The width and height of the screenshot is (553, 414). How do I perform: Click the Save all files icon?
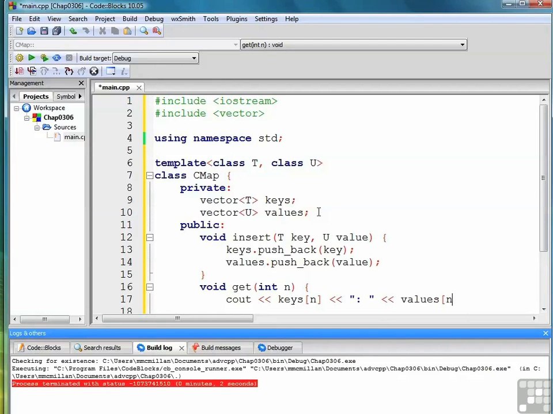pyautogui.click(x=56, y=31)
